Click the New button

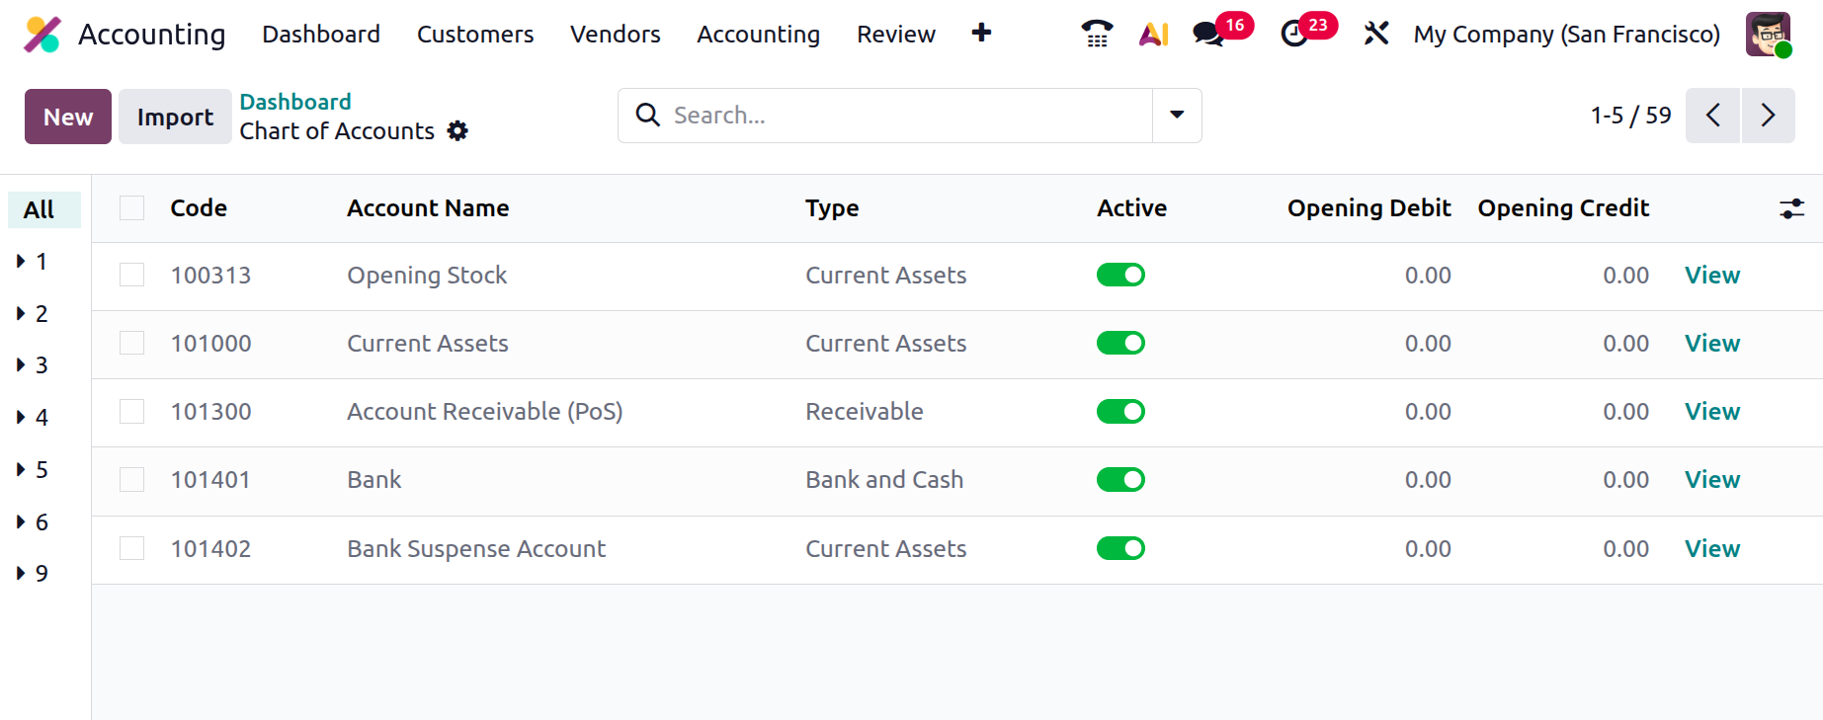68,117
